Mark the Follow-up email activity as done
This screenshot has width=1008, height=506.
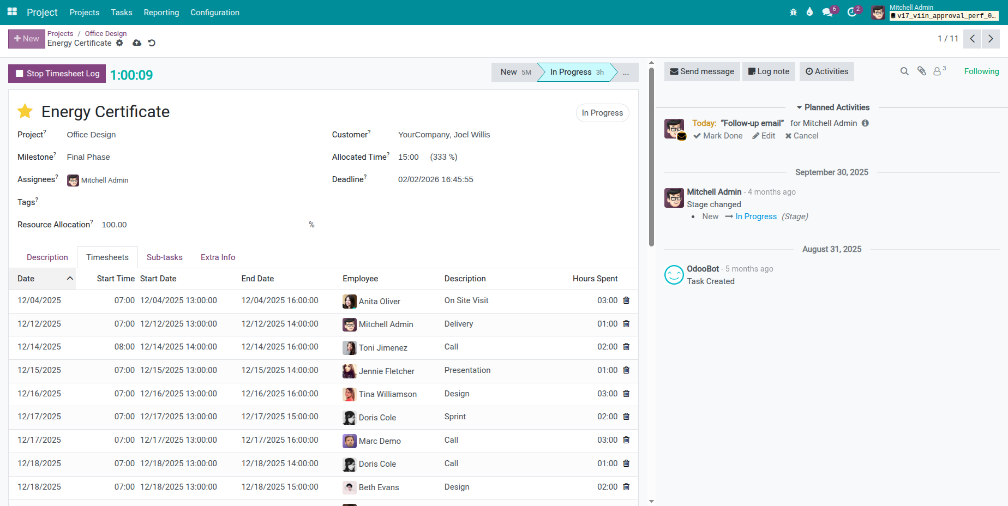[x=718, y=136]
